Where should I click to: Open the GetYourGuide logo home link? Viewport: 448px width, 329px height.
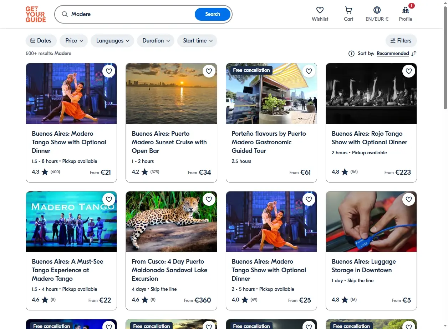tap(36, 14)
